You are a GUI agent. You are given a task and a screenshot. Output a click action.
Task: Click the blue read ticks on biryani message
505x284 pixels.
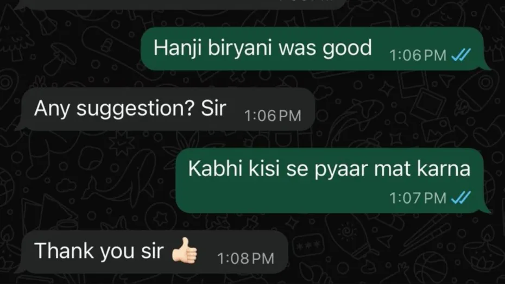tap(461, 55)
